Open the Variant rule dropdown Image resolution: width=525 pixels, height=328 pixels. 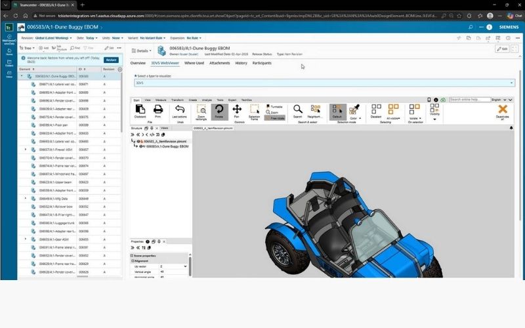point(153,38)
